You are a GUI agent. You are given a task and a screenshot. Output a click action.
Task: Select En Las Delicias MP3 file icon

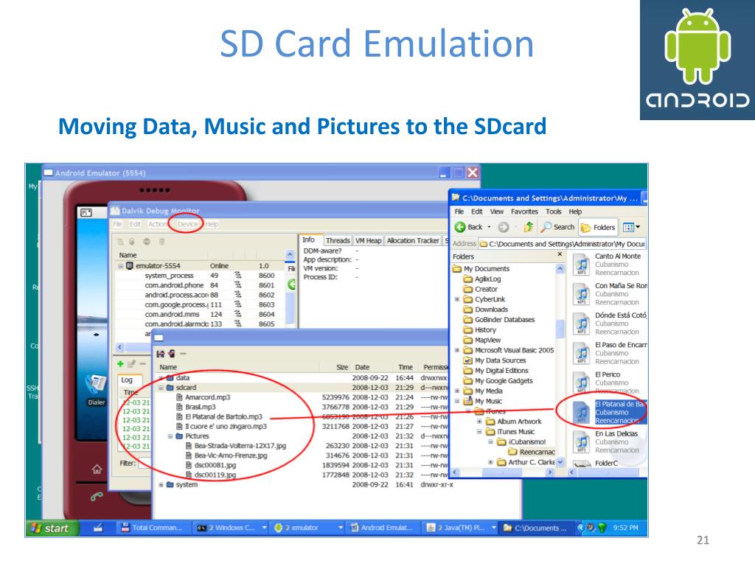(582, 442)
